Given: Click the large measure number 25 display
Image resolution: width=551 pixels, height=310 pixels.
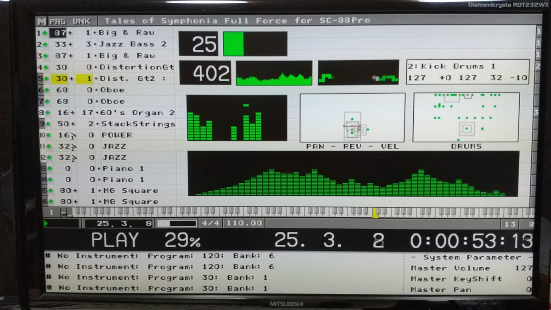Looking at the screenshot, I should 198,44.
